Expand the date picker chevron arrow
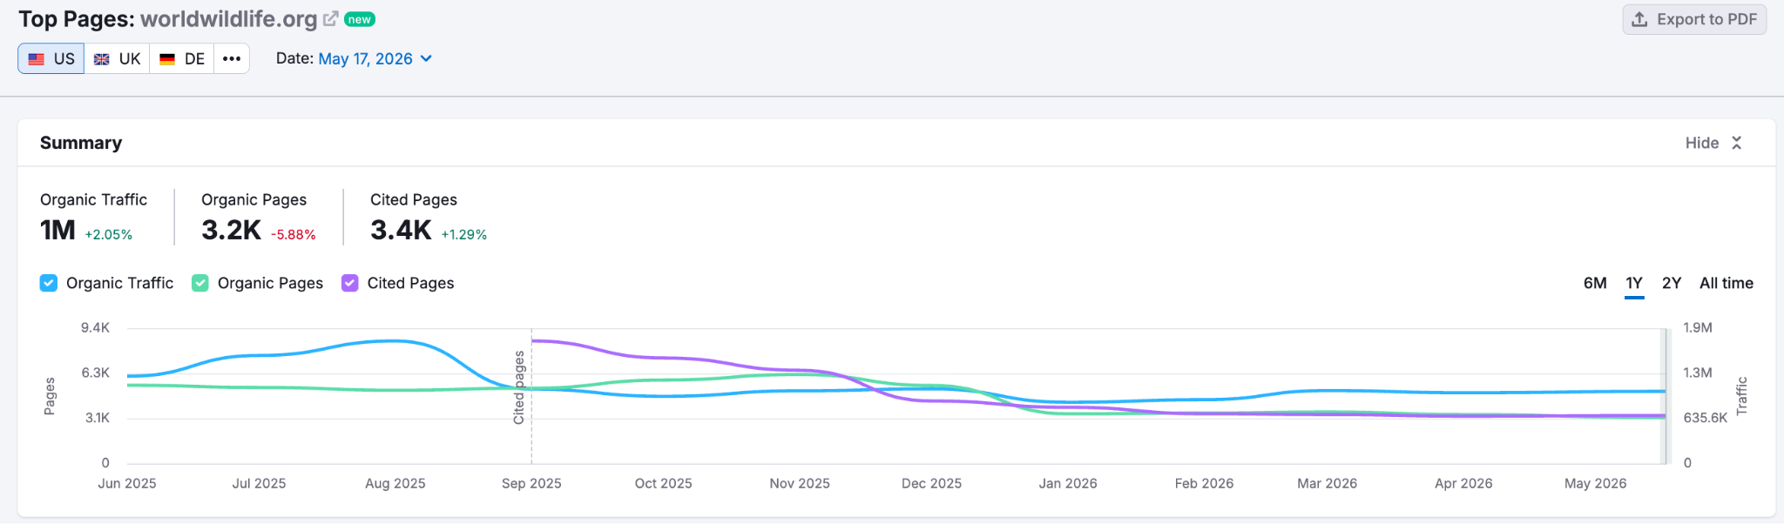Screen dimensions: 1784x524 pyautogui.click(x=426, y=58)
